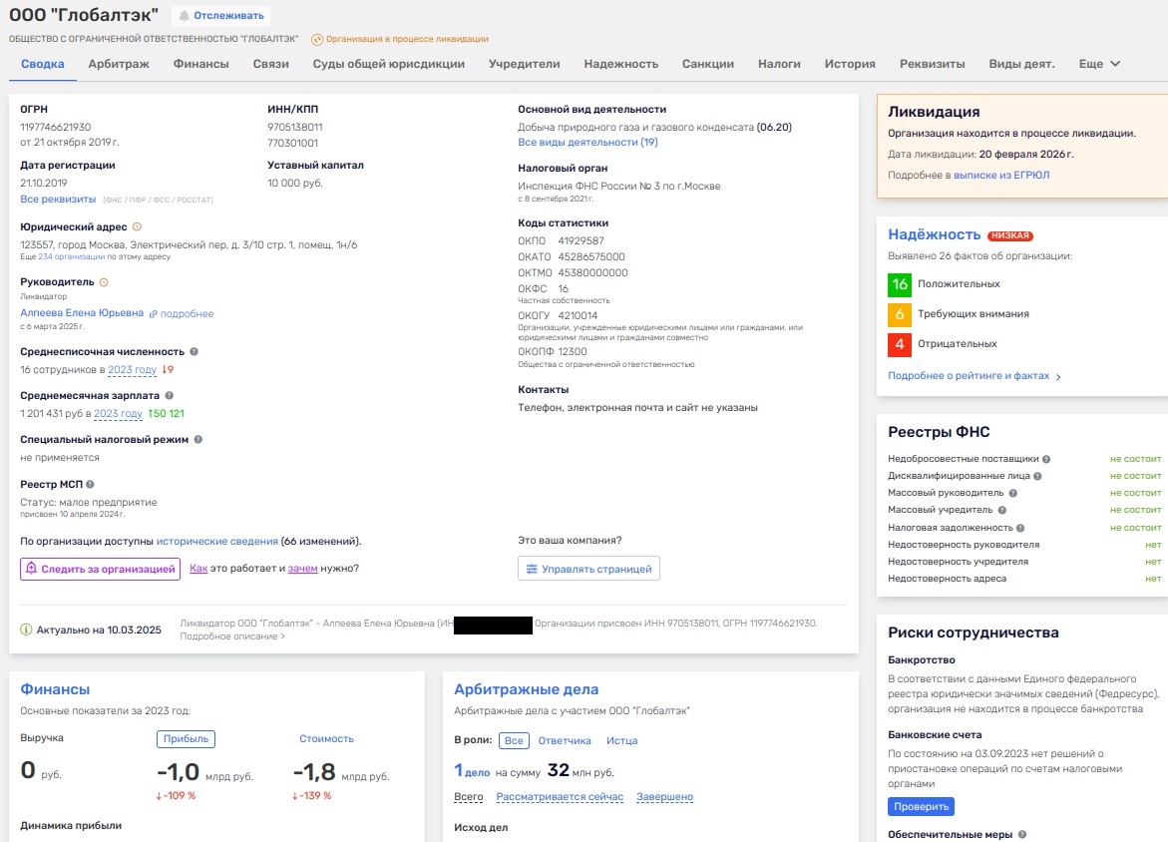Click the Как link beside the follow button
Screen dimensions: 1168x842
(198, 569)
